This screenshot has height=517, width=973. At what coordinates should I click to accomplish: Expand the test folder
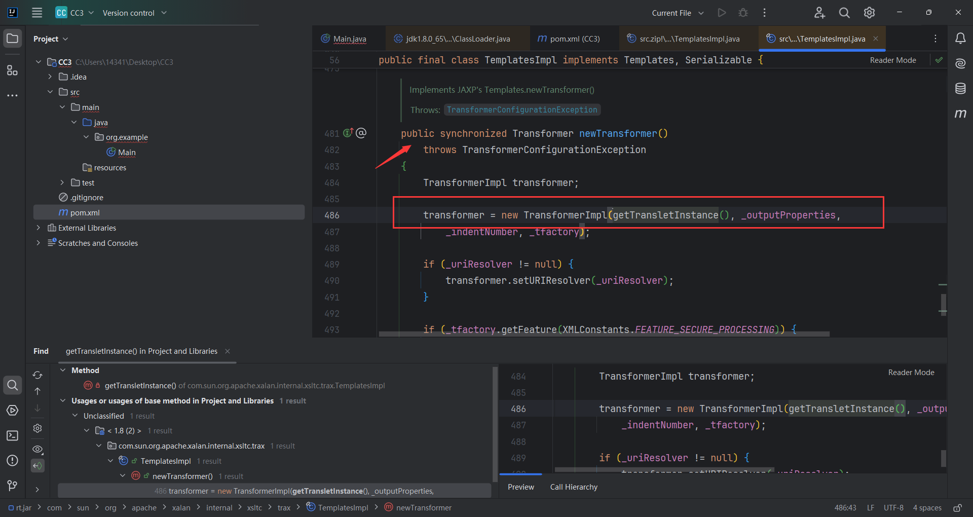tap(62, 182)
